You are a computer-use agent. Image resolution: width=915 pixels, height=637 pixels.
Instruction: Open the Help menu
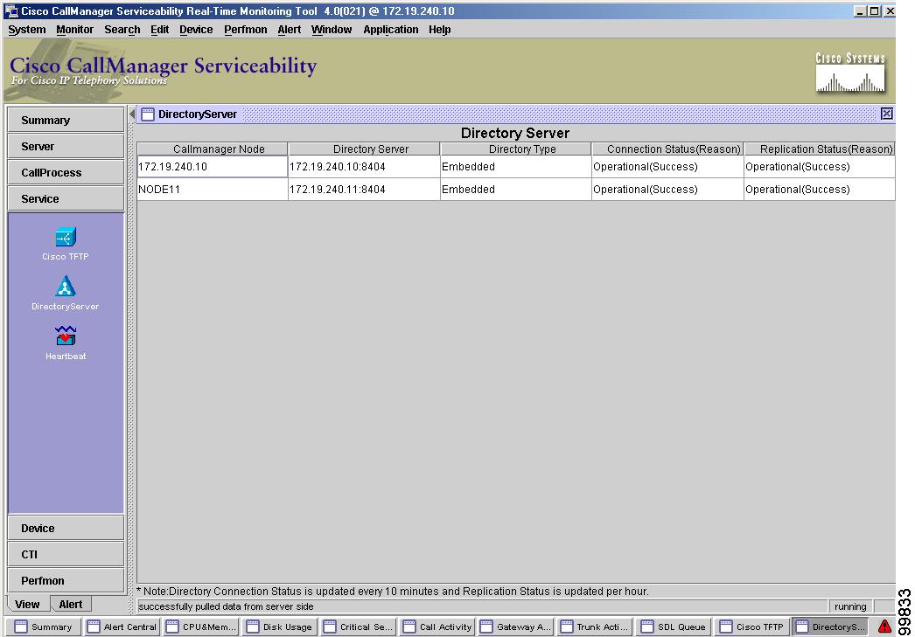point(439,30)
